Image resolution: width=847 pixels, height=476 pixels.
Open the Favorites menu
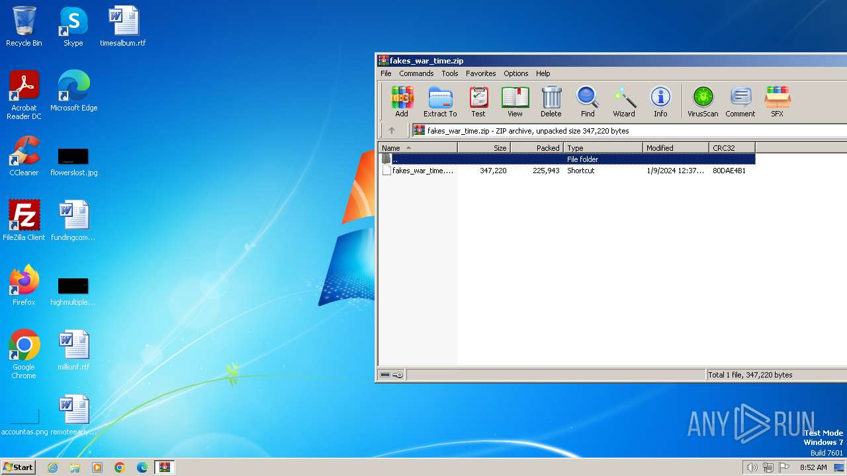click(x=481, y=73)
